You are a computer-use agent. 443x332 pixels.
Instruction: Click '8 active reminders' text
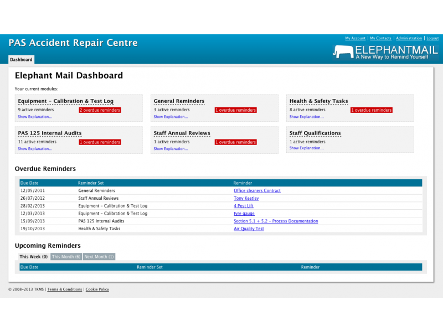click(307, 110)
